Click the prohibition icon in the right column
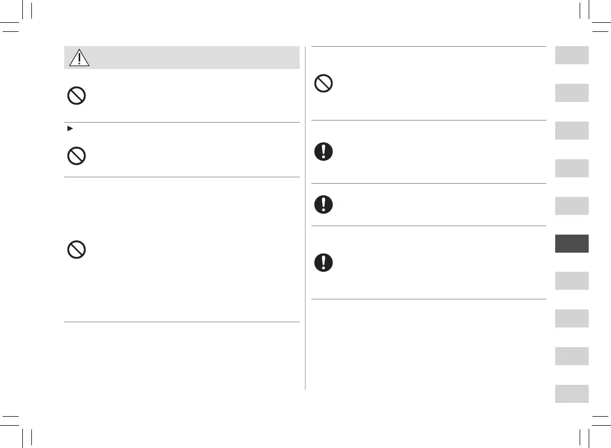 (x=324, y=83)
